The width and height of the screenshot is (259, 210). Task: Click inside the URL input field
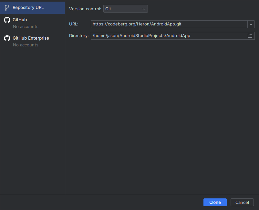(169, 24)
